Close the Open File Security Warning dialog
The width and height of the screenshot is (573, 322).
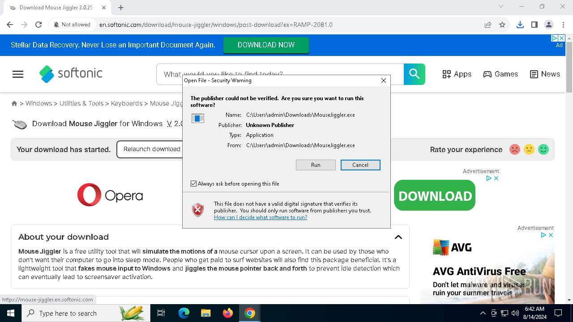[x=384, y=80]
